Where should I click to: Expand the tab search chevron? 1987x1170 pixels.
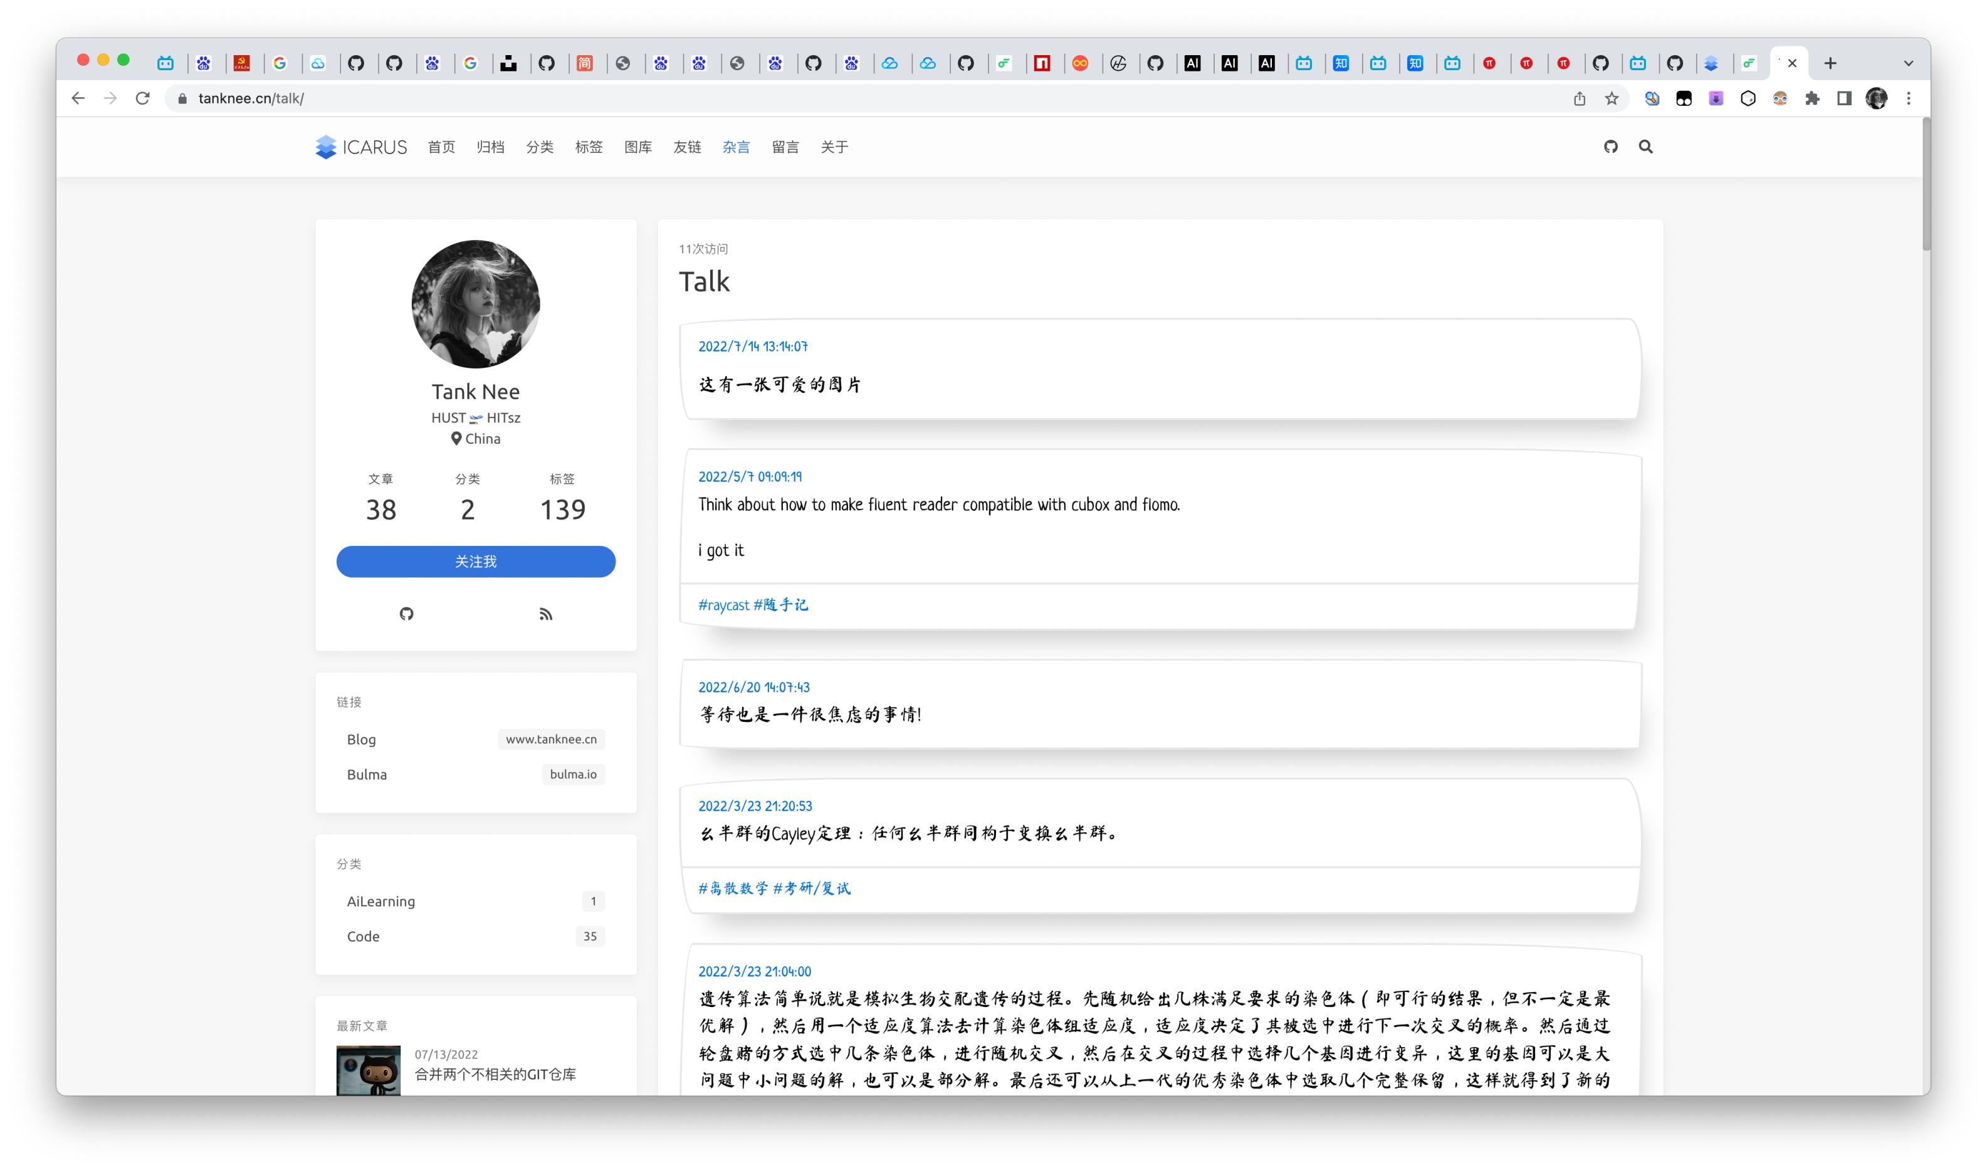tap(1909, 63)
